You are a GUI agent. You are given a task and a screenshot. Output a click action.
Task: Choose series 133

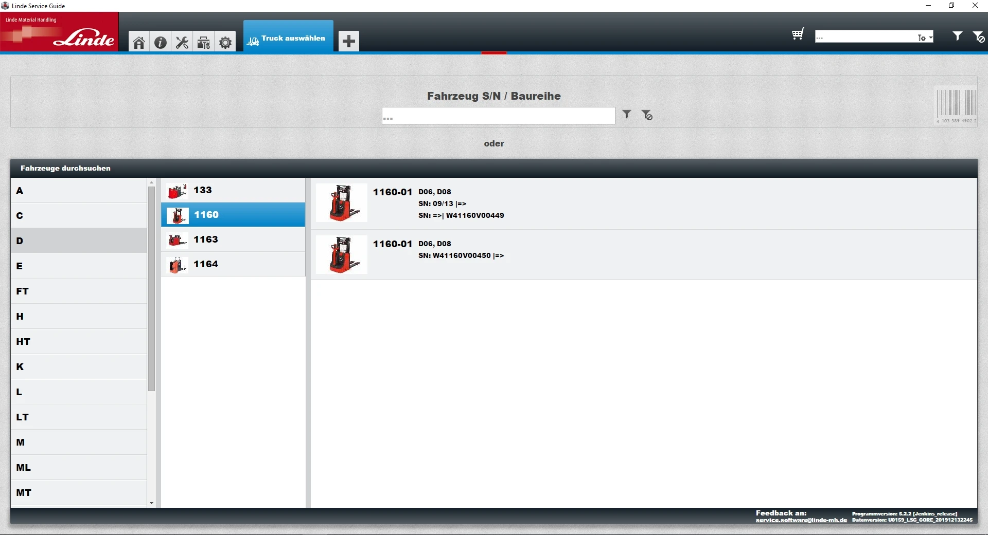[233, 190]
